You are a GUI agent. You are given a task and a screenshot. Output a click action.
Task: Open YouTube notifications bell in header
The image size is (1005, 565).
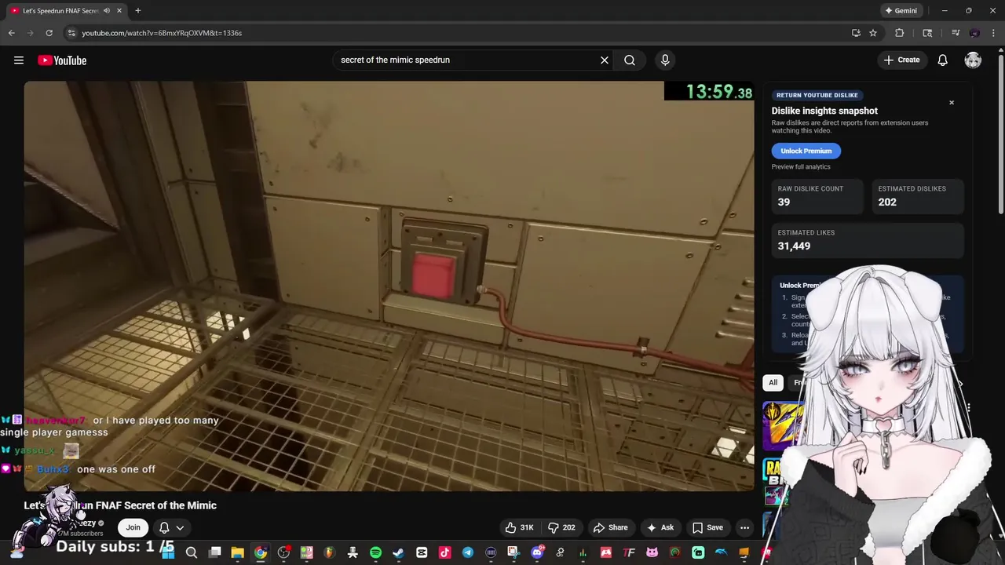click(943, 60)
